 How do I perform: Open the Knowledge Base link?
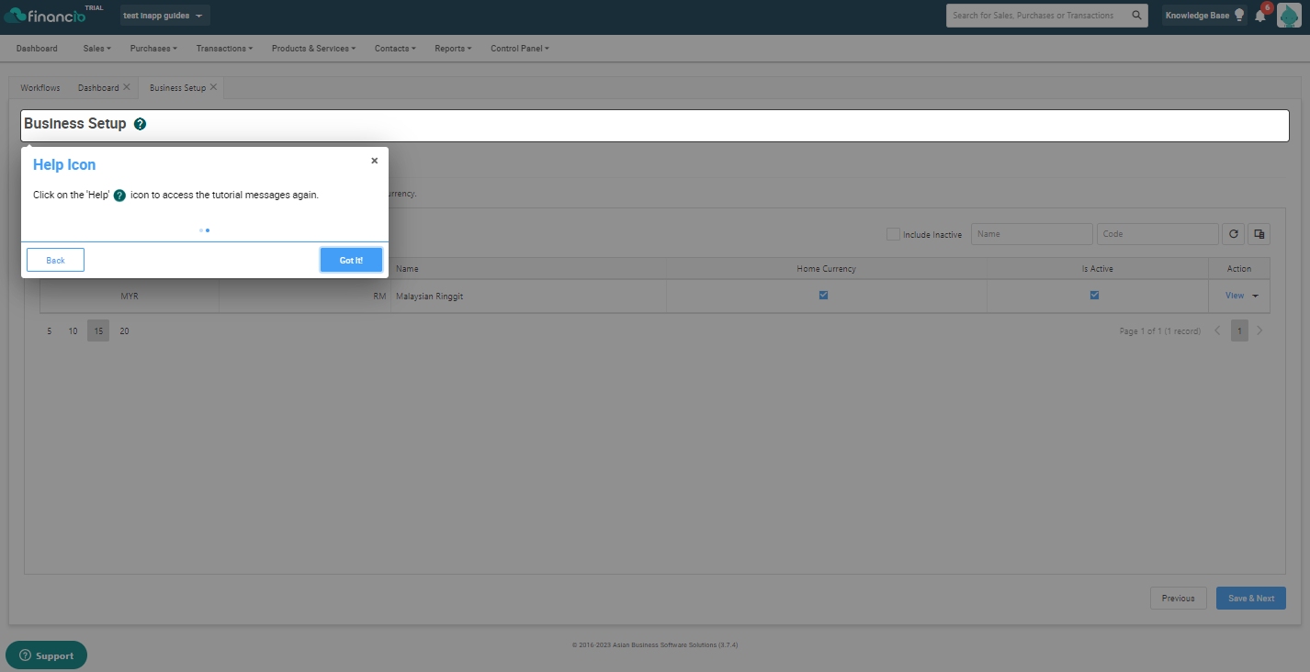click(1197, 16)
